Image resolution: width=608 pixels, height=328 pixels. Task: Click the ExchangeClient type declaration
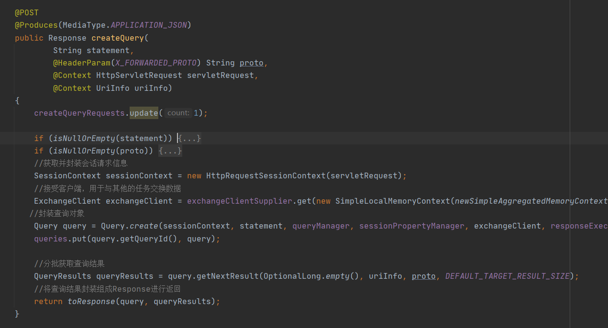(67, 201)
